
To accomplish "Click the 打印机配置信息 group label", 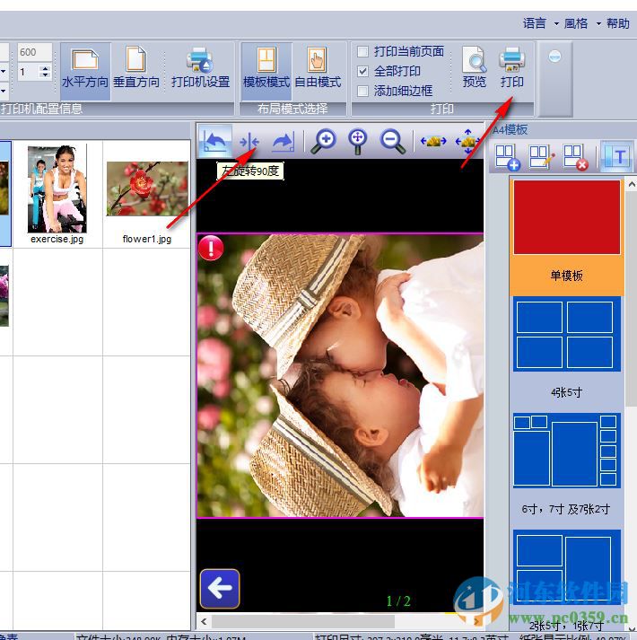I will (41, 109).
